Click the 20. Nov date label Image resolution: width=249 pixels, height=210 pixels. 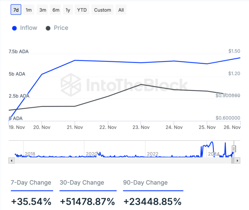click(42, 127)
